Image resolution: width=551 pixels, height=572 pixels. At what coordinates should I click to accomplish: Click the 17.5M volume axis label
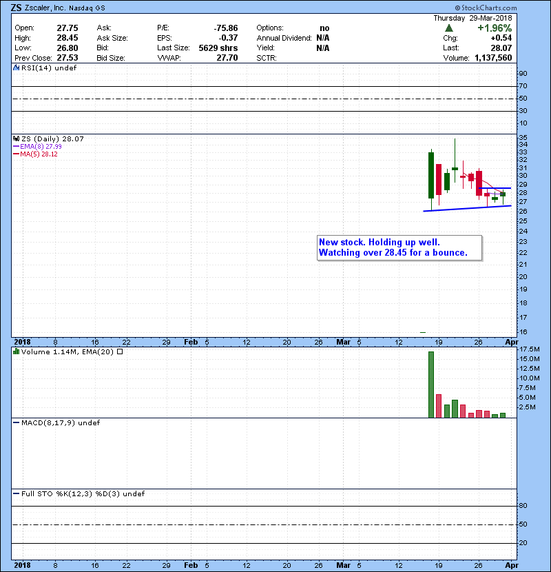tap(530, 349)
